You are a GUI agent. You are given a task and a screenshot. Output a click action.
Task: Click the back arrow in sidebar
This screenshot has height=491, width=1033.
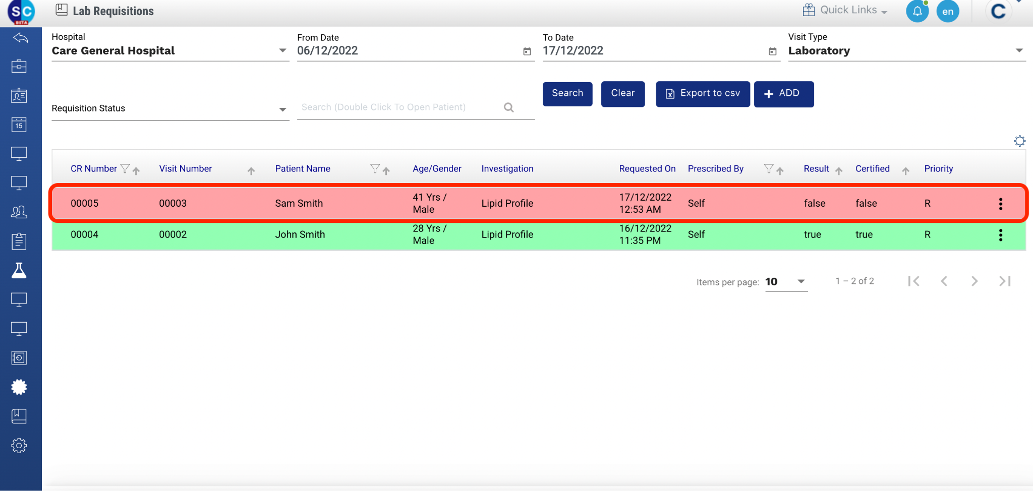coord(20,38)
